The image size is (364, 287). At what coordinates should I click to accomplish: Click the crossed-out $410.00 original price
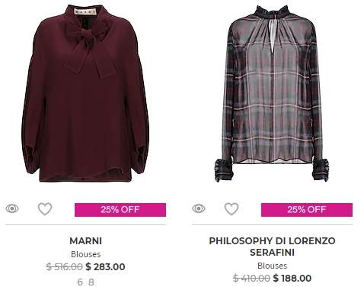point(251,278)
